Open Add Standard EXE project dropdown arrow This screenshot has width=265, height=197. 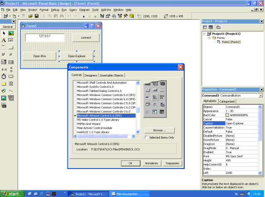click(x=10, y=16)
